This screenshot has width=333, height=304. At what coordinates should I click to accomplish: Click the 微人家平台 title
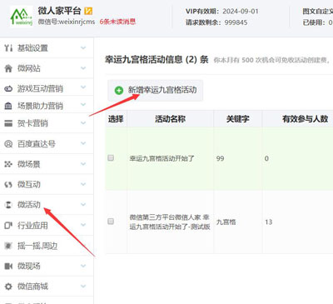pos(59,11)
